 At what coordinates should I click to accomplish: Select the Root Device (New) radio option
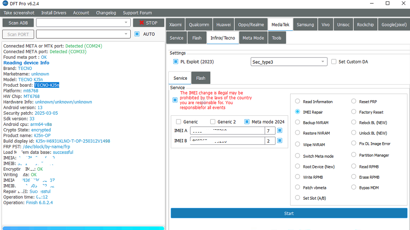click(297, 166)
